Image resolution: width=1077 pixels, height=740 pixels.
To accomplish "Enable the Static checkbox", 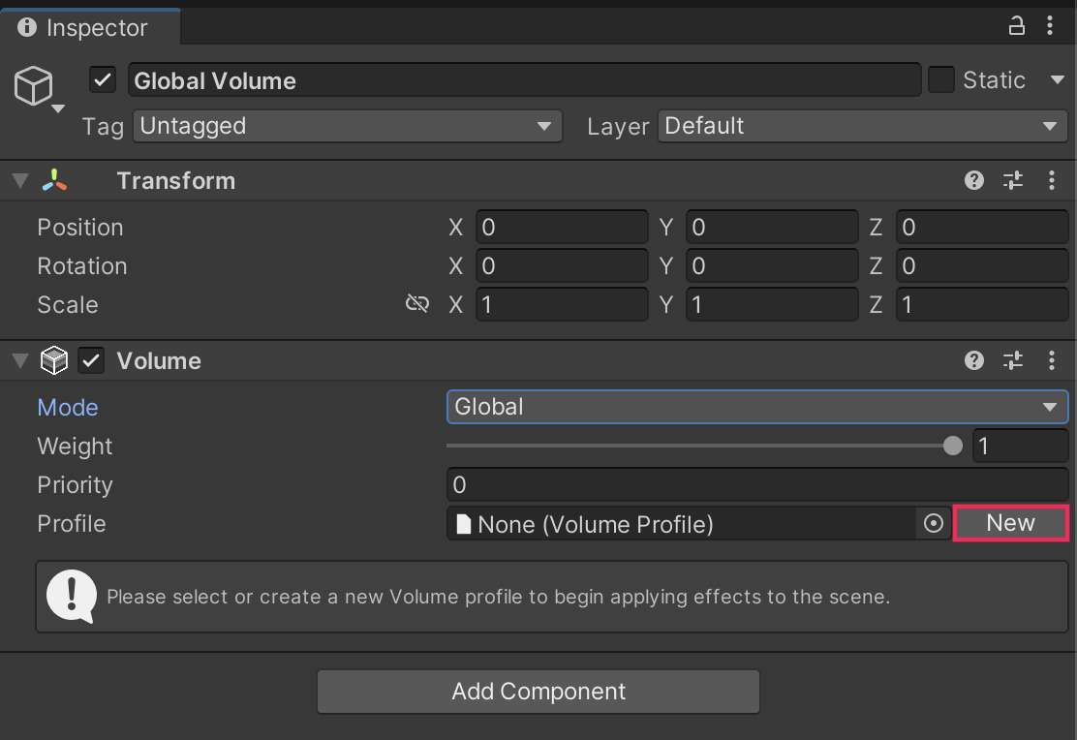I will tap(940, 80).
